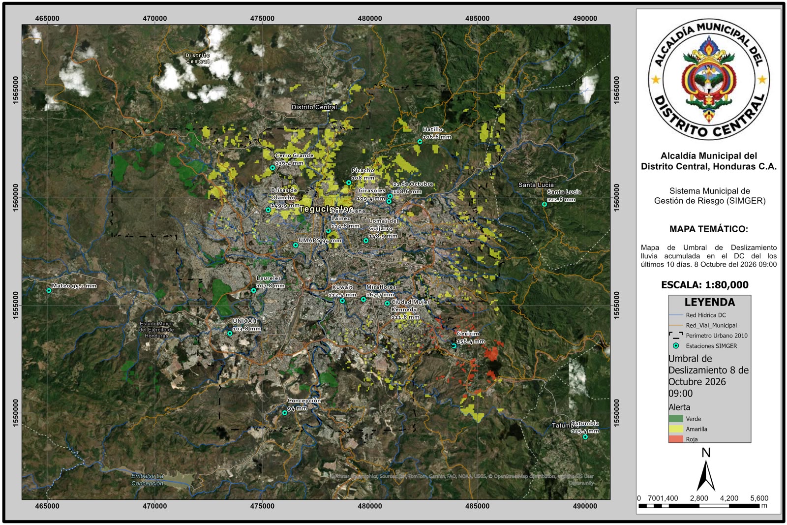Select the Lomas del Guijarro station marker
Viewport: 787px width, 525px height.
(366, 241)
